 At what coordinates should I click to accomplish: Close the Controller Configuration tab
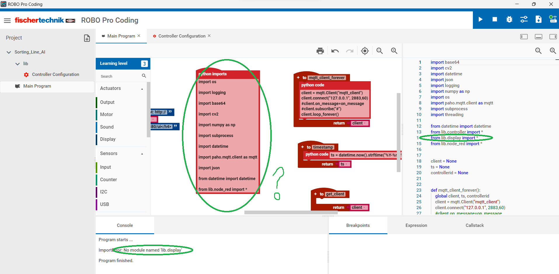click(209, 36)
